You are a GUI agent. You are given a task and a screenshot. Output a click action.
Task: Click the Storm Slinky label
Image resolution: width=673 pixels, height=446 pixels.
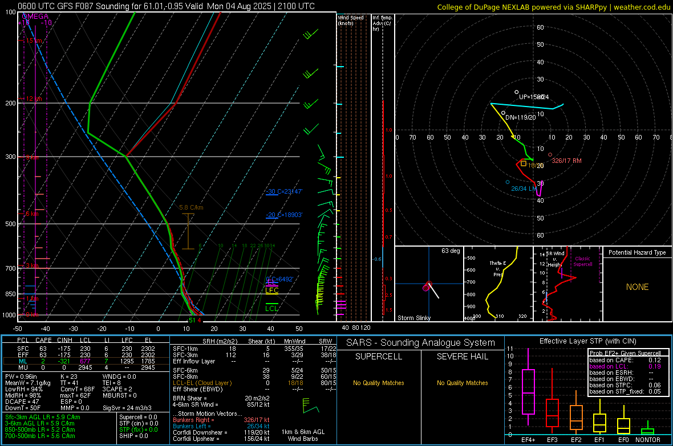413,318
